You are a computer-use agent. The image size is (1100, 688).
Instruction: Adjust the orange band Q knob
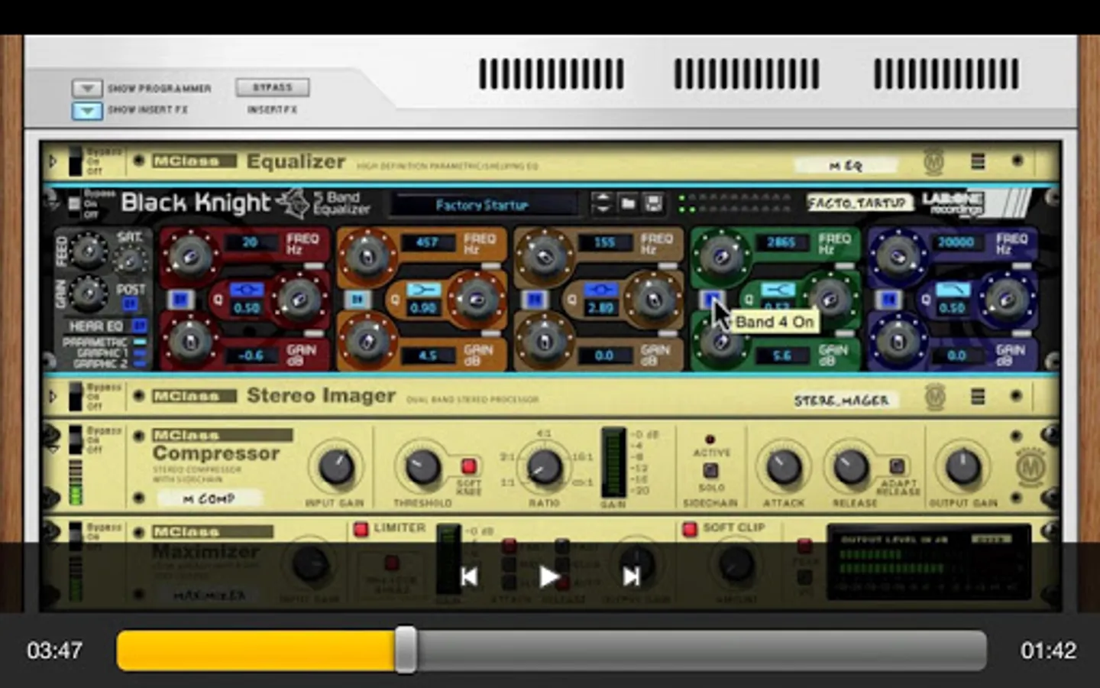coord(476,299)
